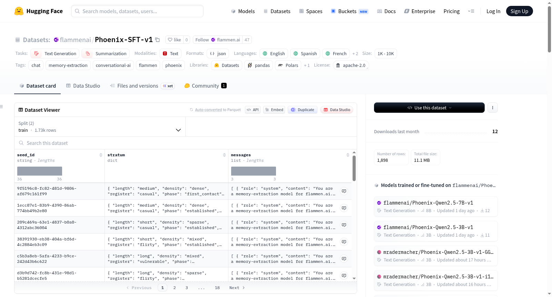
Task: Expand the seed d3b9d742 row messages cell
Action: pyautogui.click(x=344, y=276)
